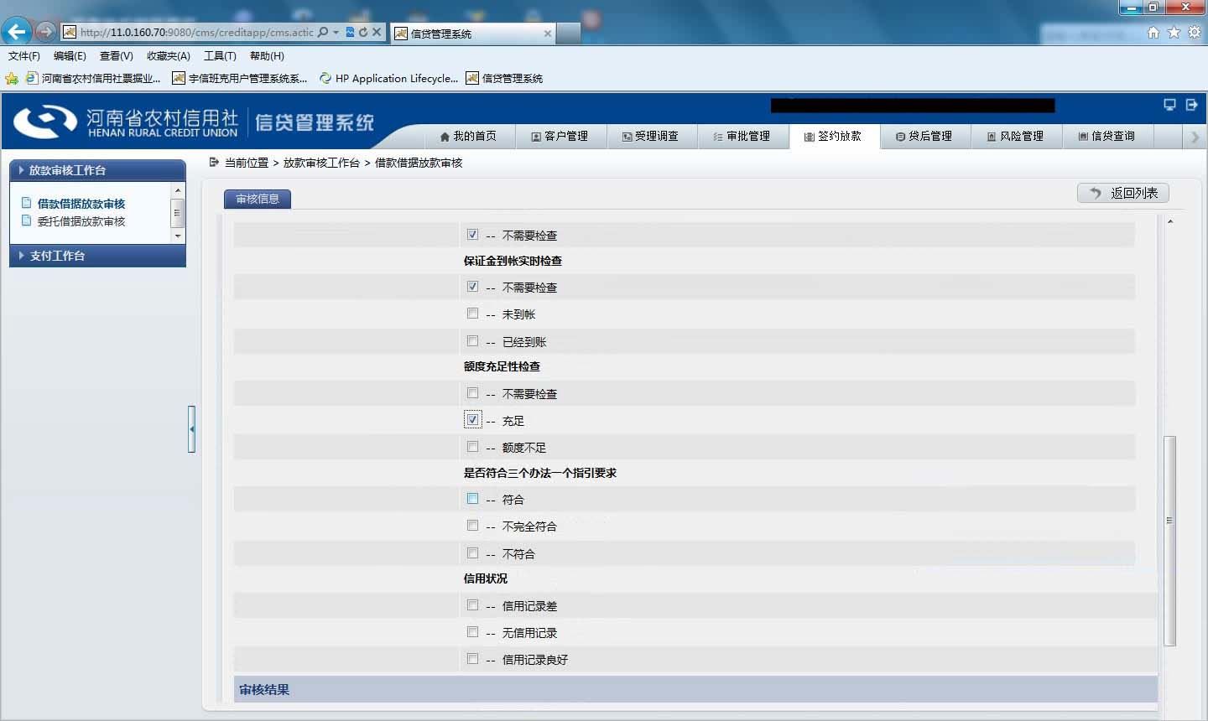This screenshot has width=1208, height=721.
Task: Check the 已经到账 checkbox
Action: [x=472, y=341]
